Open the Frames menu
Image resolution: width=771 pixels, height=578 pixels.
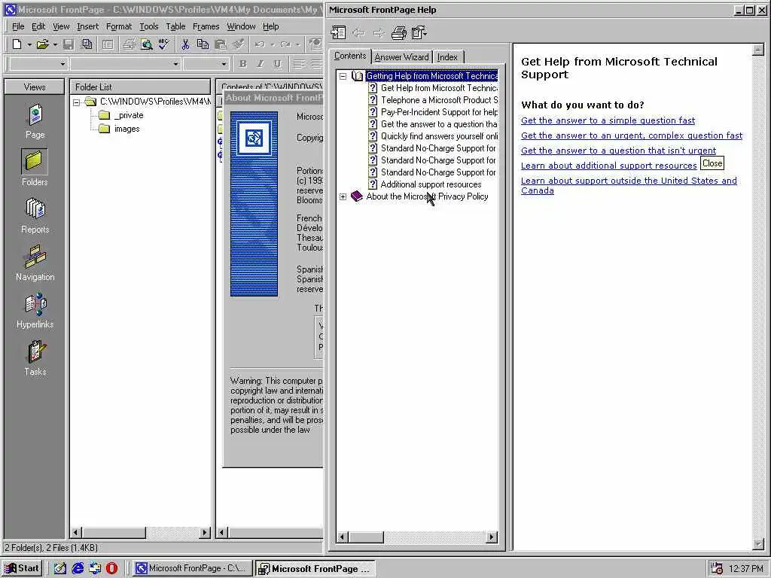(x=206, y=26)
